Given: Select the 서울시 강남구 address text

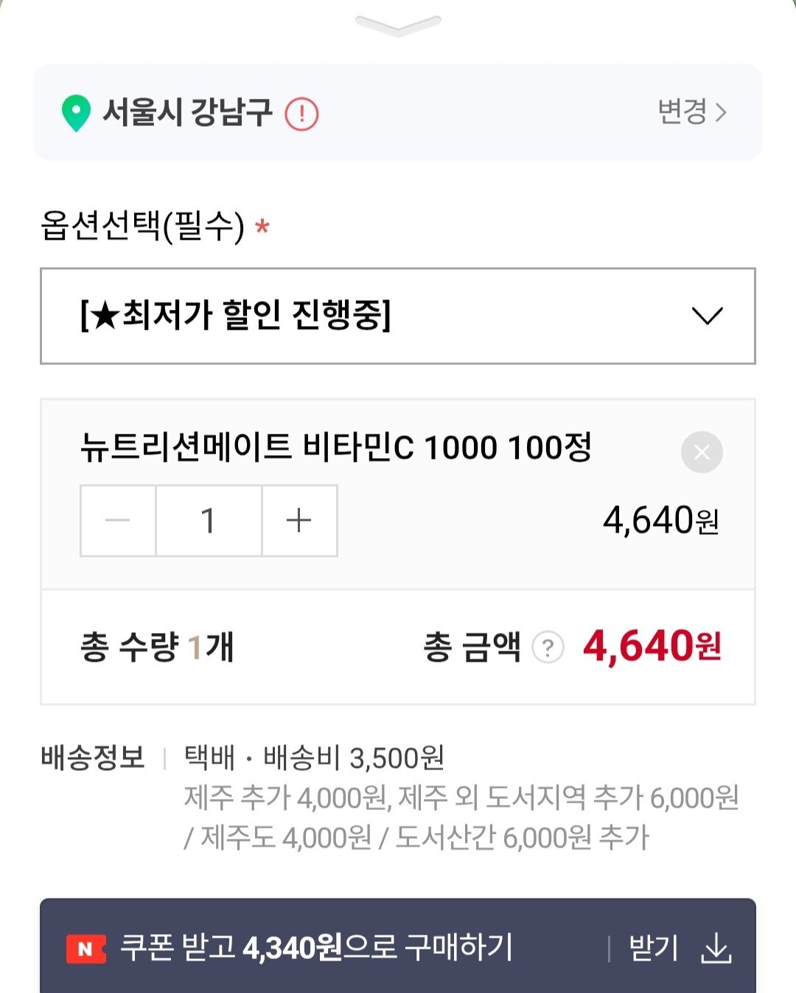Looking at the screenshot, I should point(187,113).
